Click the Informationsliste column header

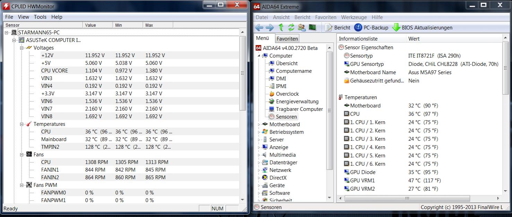coord(372,39)
